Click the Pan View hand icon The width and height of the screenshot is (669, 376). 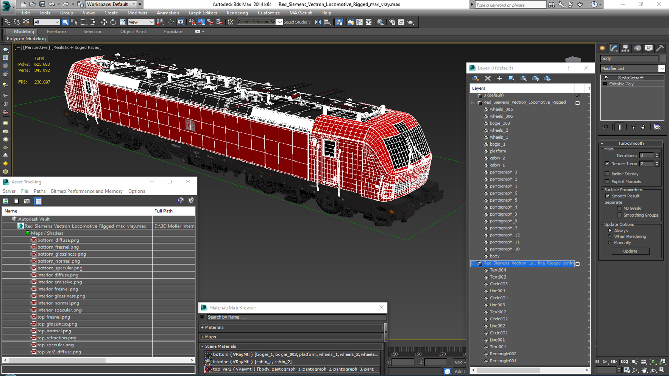click(644, 370)
